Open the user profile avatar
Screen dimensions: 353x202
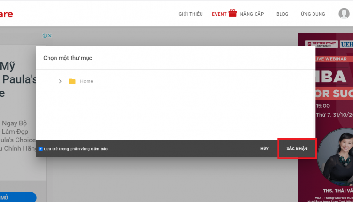(x=344, y=14)
